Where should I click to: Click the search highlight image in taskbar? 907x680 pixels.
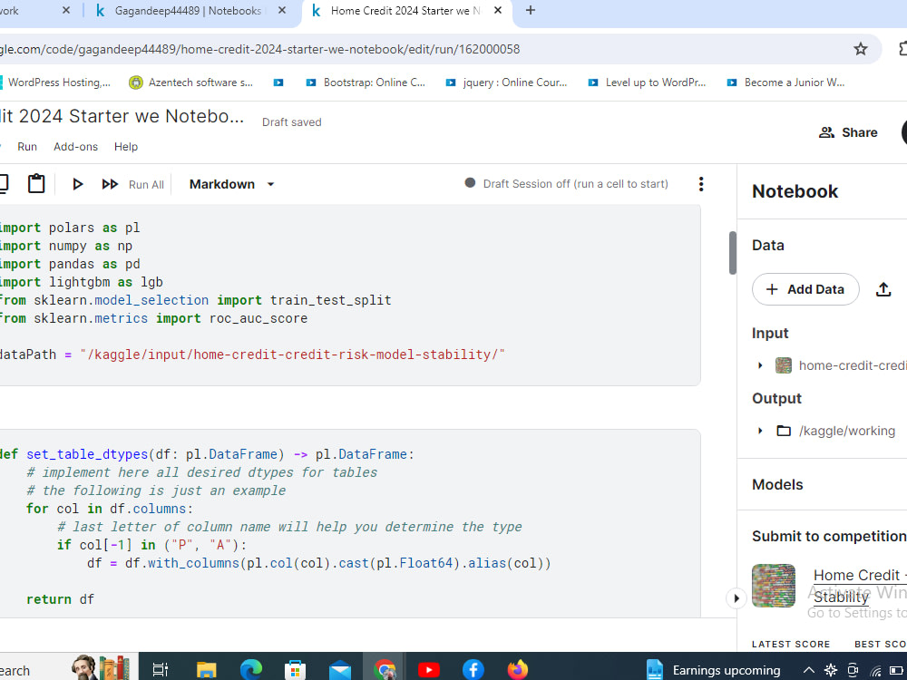point(102,666)
